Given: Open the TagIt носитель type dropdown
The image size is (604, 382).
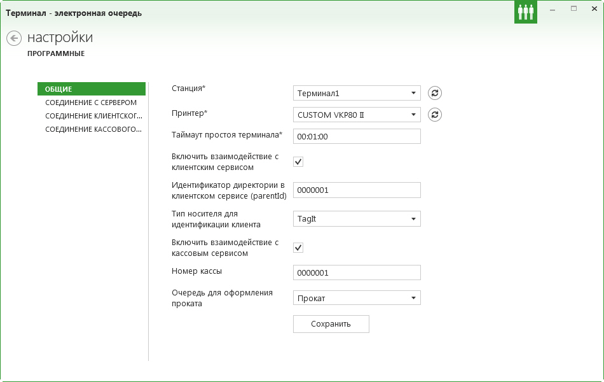Looking at the screenshot, I should point(357,219).
